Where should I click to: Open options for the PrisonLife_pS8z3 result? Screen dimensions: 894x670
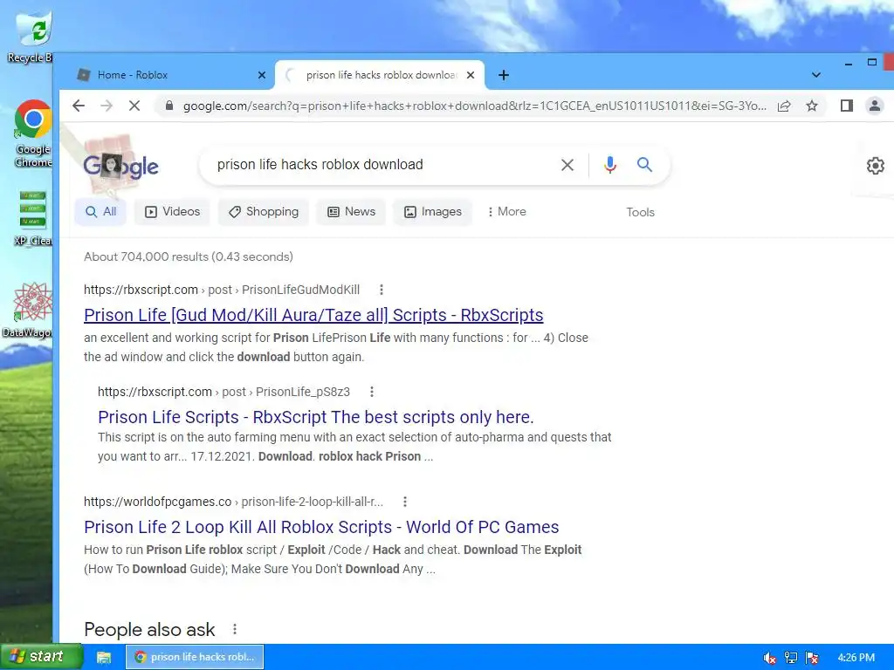tap(372, 392)
